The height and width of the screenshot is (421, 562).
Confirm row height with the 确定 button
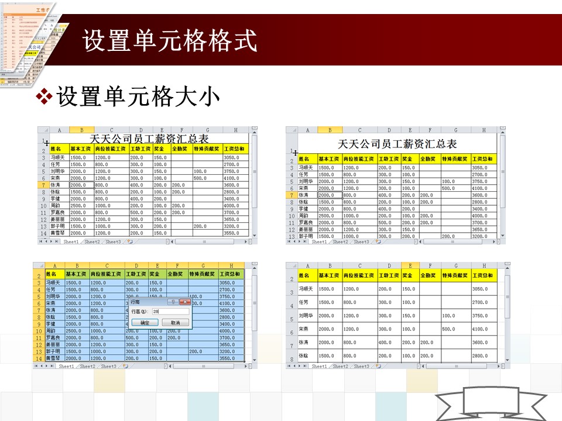[145, 323]
